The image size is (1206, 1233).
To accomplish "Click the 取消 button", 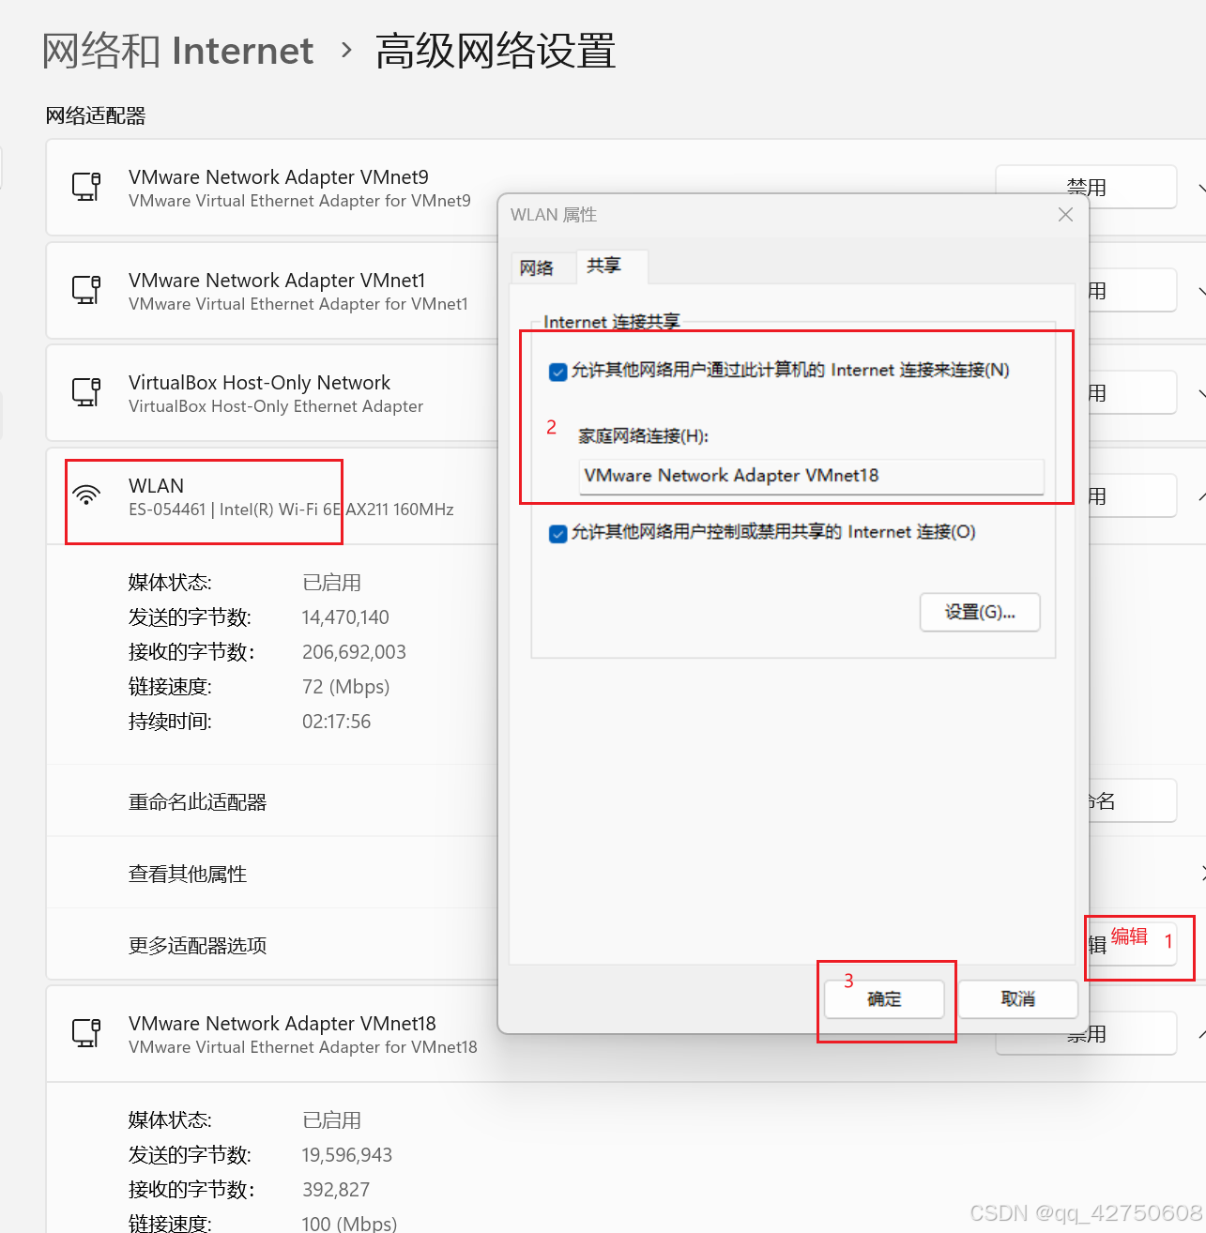I will 1017,999.
